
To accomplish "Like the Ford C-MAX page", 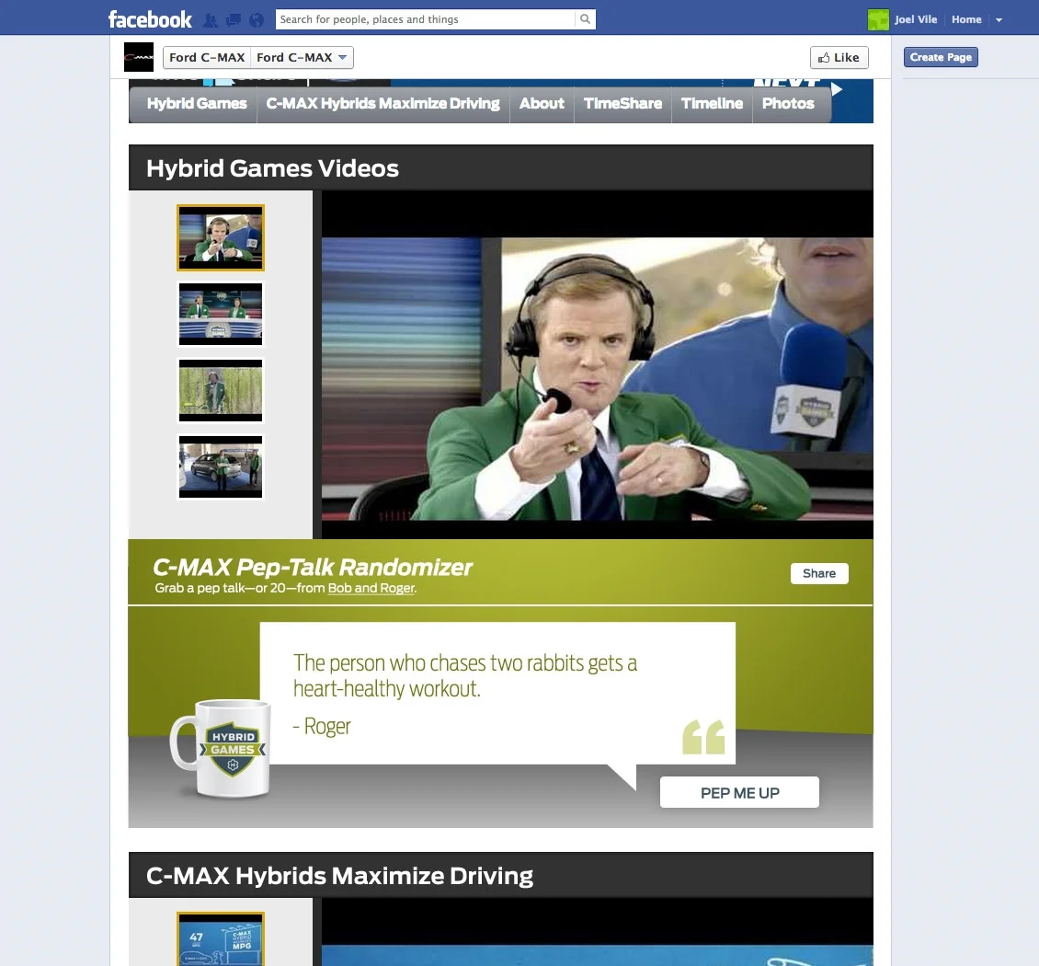I will (x=839, y=58).
